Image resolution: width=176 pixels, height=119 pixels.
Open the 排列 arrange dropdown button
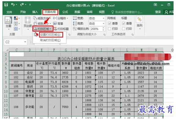click(140, 23)
